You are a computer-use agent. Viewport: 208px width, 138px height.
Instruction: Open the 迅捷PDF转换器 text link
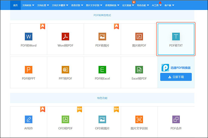[181, 68]
